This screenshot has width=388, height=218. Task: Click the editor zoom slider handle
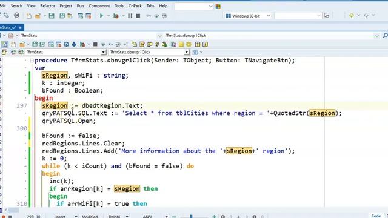coord(191,217)
